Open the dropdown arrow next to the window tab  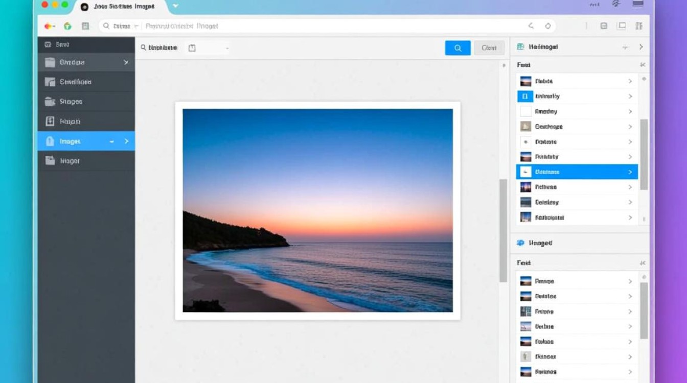pyautogui.click(x=175, y=6)
